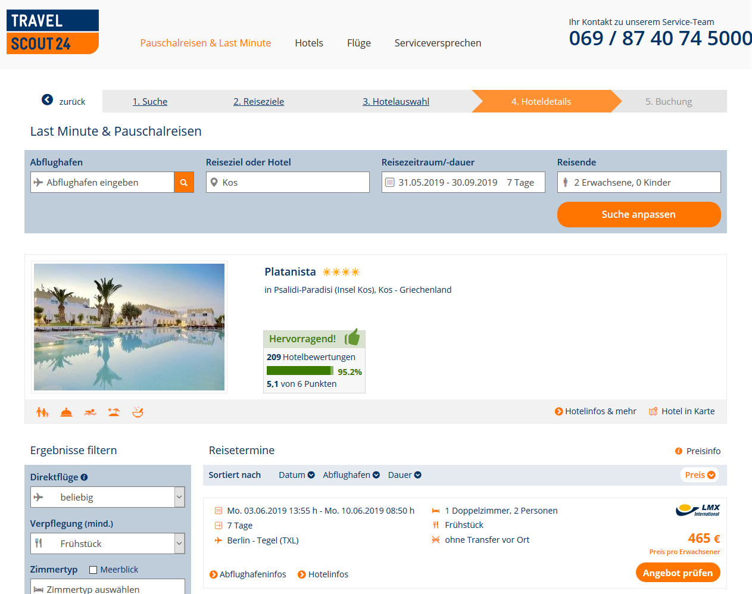Image resolution: width=752 pixels, height=594 pixels.
Task: Click the zurück back arrow icon
Action: (x=47, y=100)
